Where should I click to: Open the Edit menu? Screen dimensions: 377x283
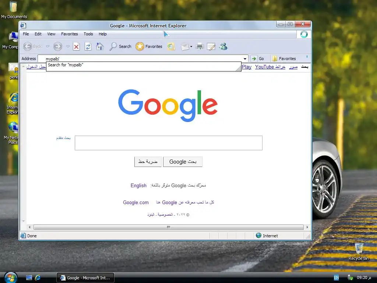coord(38,34)
